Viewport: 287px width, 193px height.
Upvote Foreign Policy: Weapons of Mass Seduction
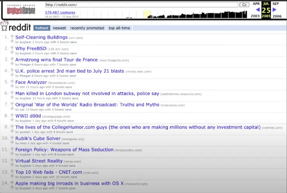(12, 149)
